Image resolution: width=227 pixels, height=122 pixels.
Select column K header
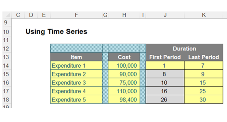(204, 15)
